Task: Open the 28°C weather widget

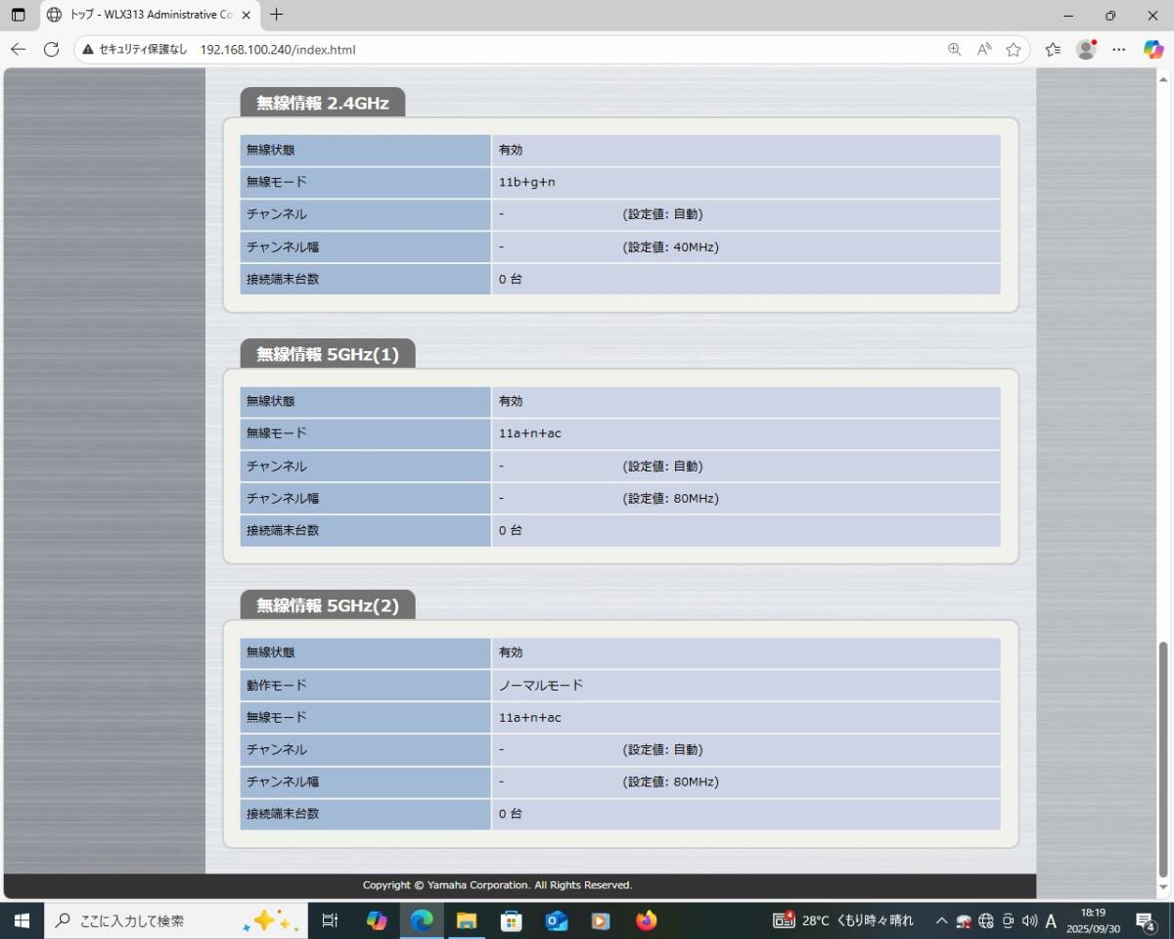Action: pos(843,920)
